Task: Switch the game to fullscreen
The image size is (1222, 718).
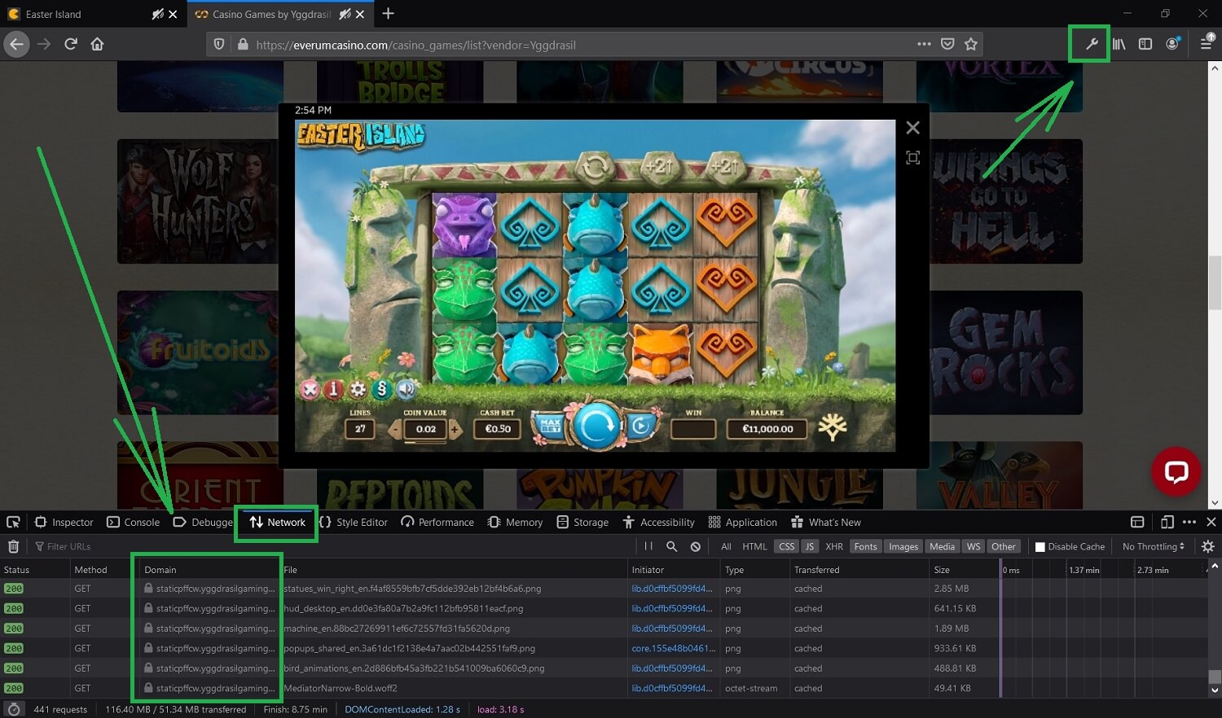Action: pos(912,157)
